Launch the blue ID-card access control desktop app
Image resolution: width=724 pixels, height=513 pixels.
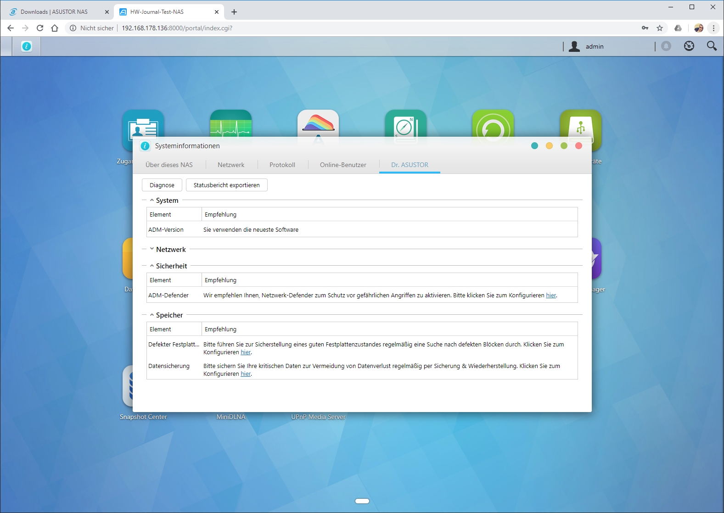[143, 125]
